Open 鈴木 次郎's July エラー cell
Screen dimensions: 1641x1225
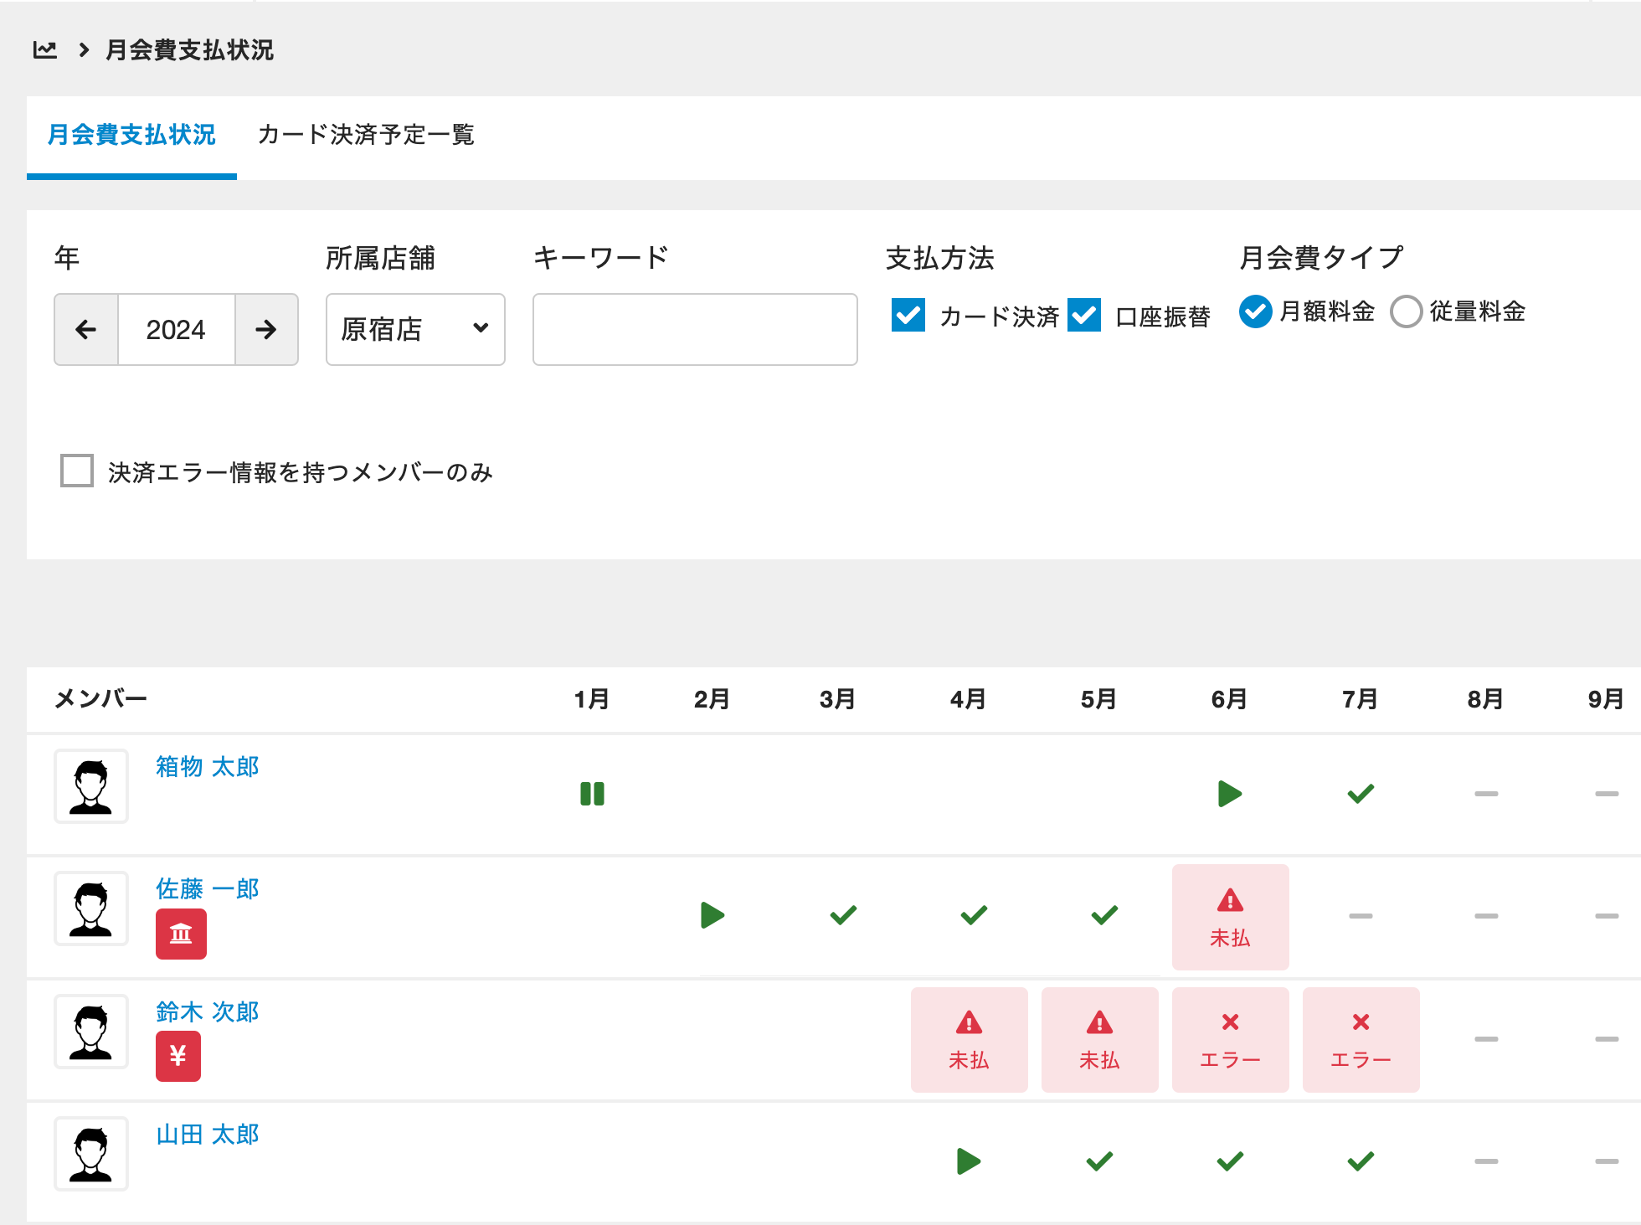click(1361, 1039)
